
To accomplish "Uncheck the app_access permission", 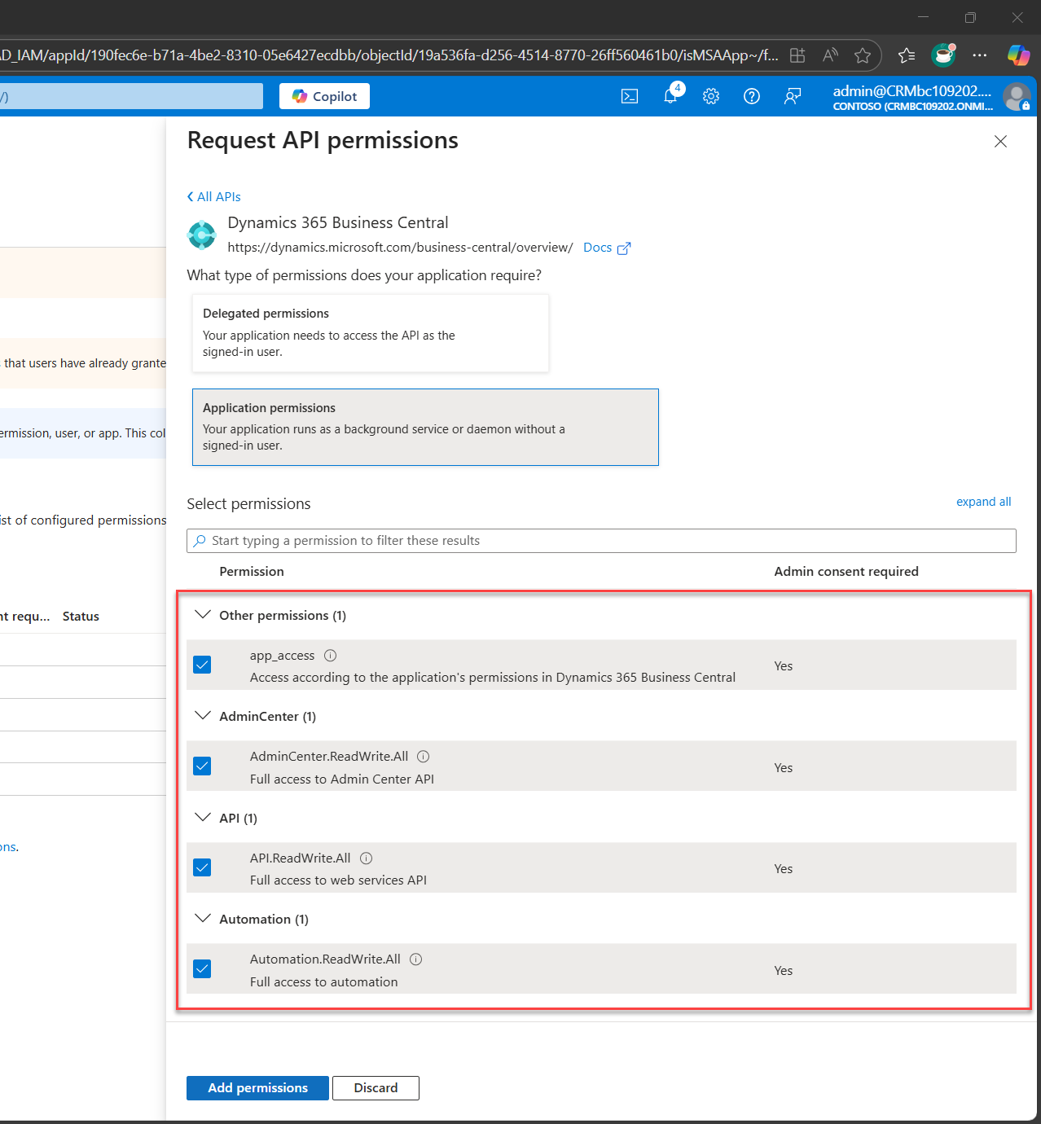I will point(202,665).
